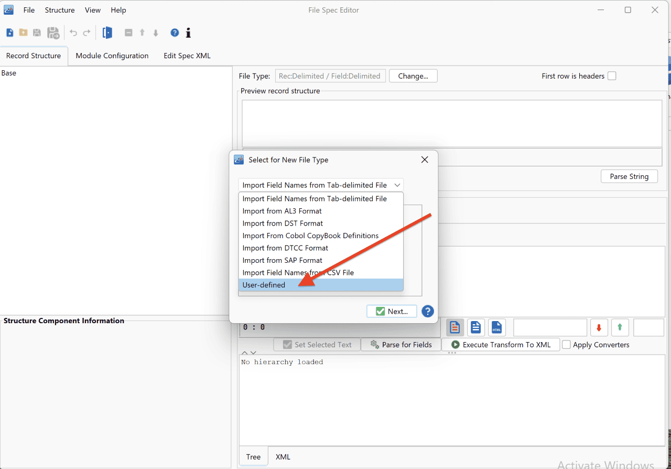Click the search field beside HTML icon
Image resolution: width=671 pixels, height=469 pixels.
tap(550, 328)
